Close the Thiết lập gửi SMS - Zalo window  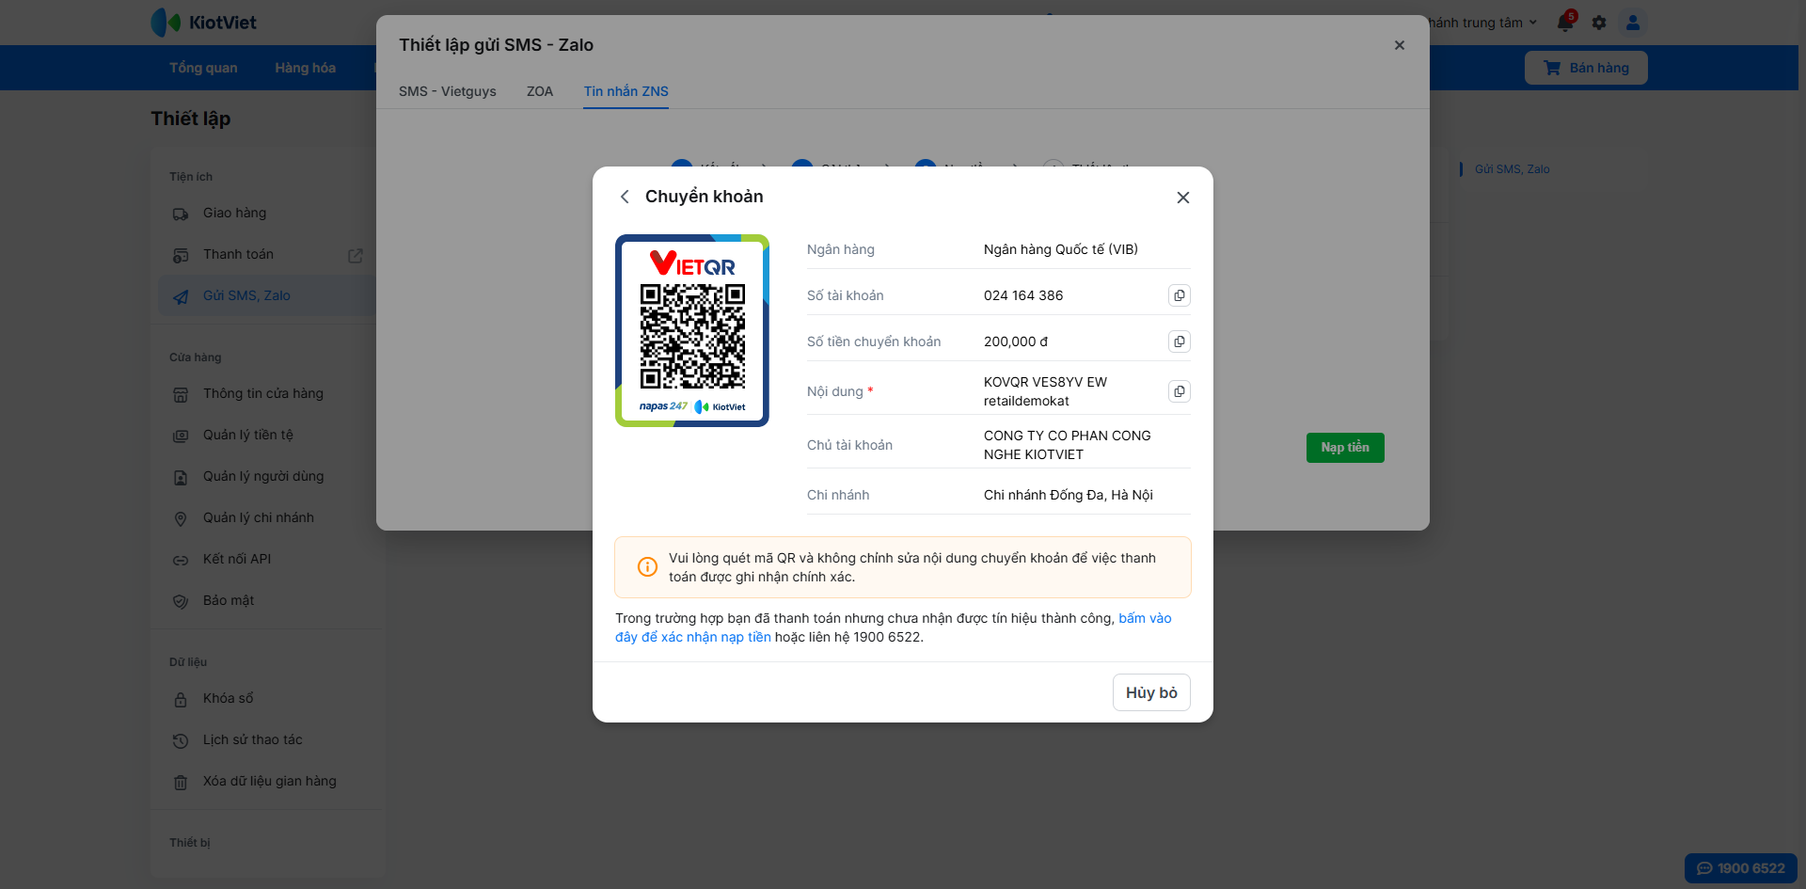point(1400,45)
